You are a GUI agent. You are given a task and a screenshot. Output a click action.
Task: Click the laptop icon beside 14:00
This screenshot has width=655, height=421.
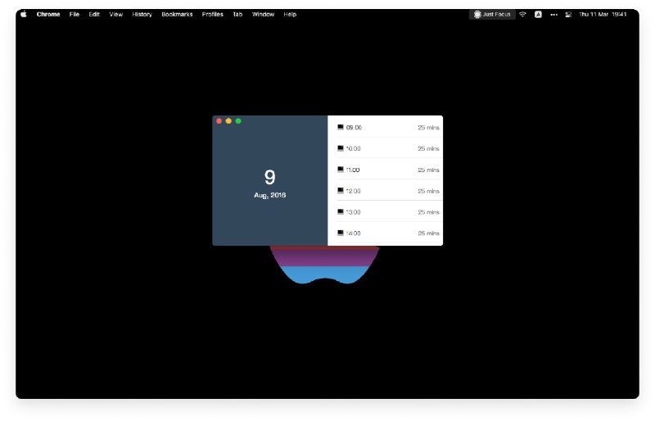coord(341,233)
